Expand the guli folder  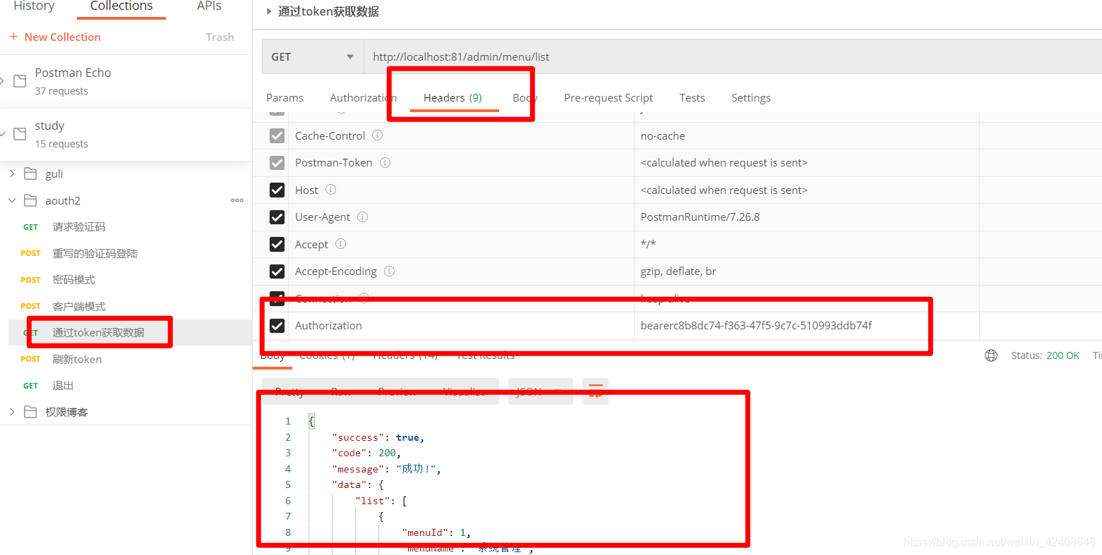pyautogui.click(x=11, y=173)
